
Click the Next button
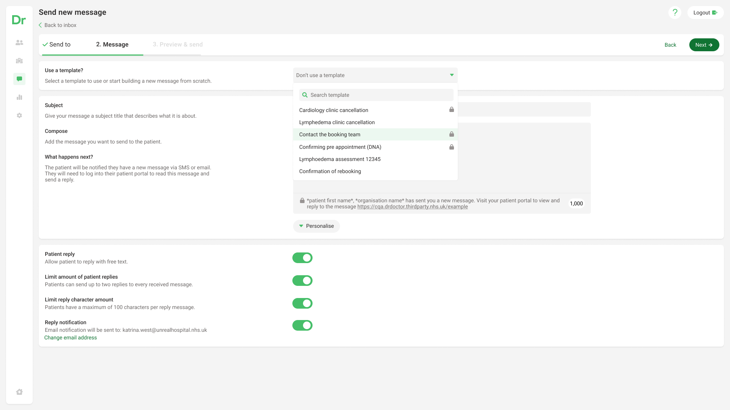coord(704,45)
